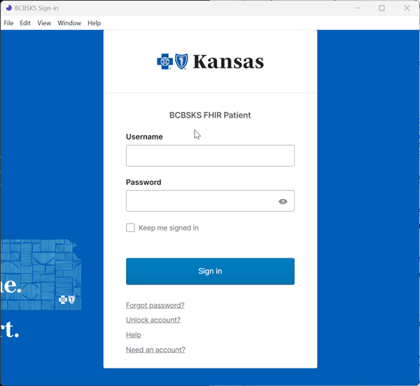Click the small BCBS logo on Kansas map
420x386 pixels.
tap(67, 300)
